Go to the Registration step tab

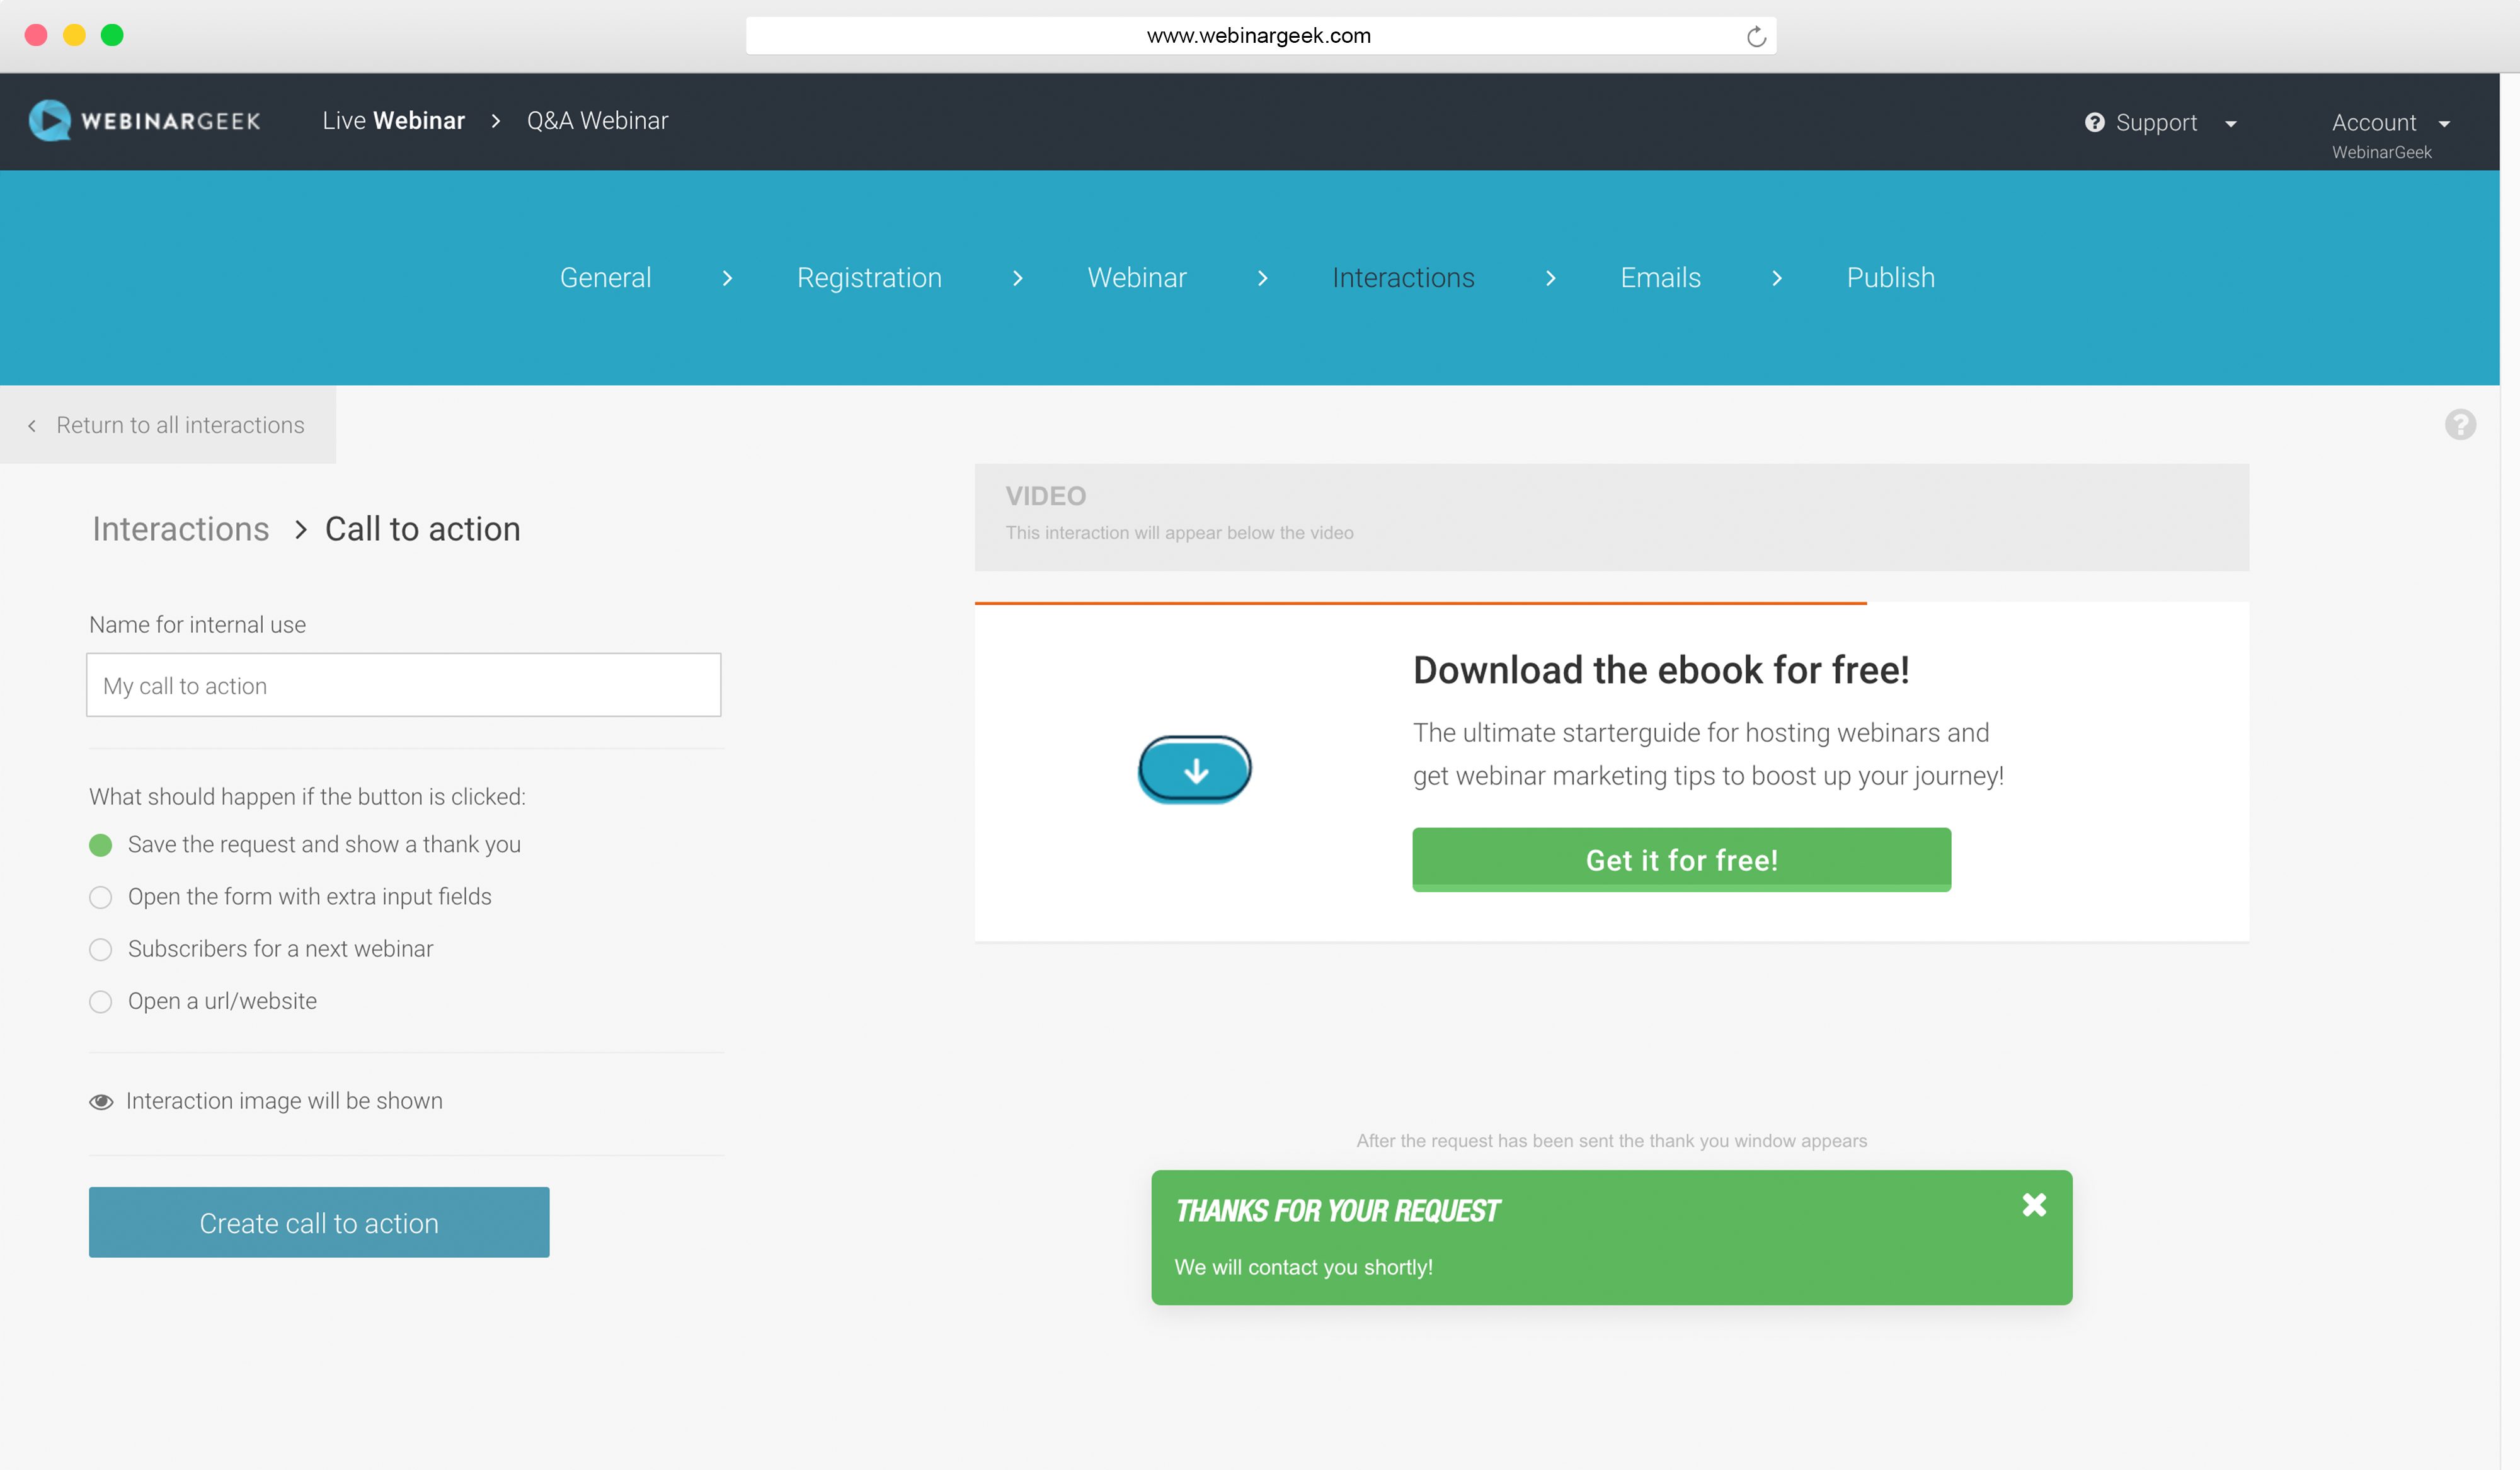point(868,278)
